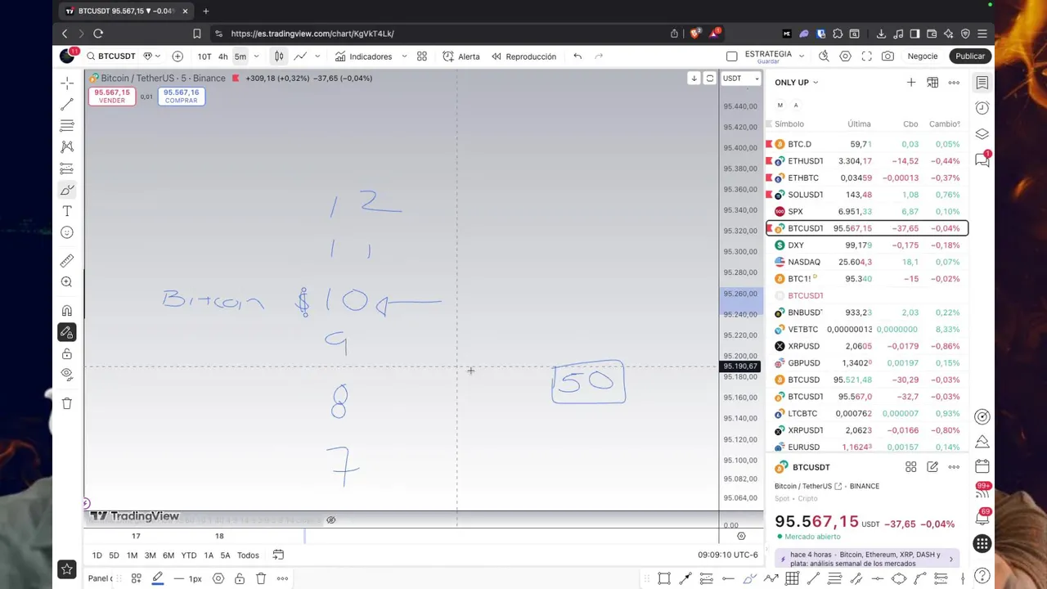Toggle the layout square checkbox
Viewport: 1047px width, 589px height.
pyautogui.click(x=732, y=56)
